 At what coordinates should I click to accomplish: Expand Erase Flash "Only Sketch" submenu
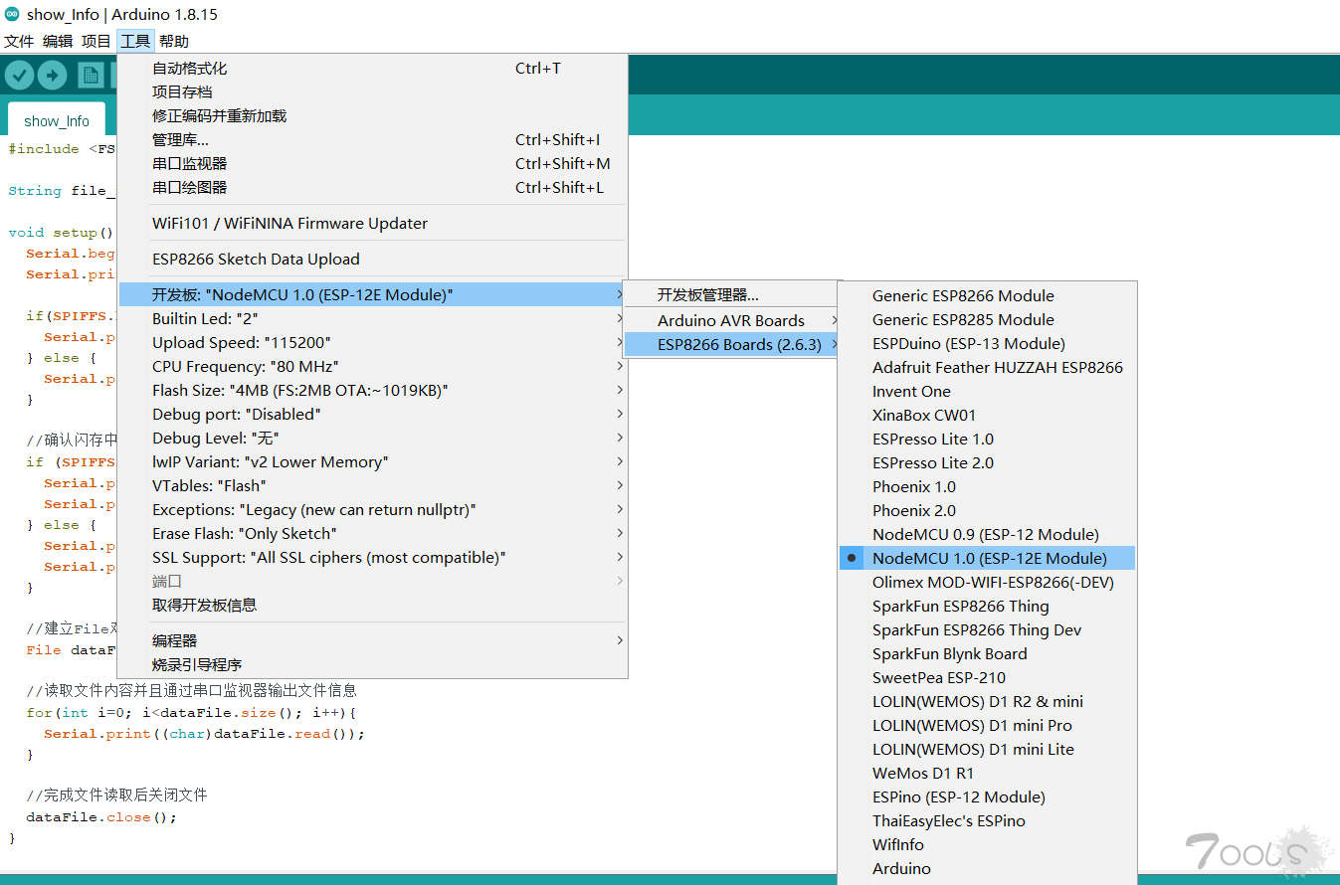tap(372, 534)
